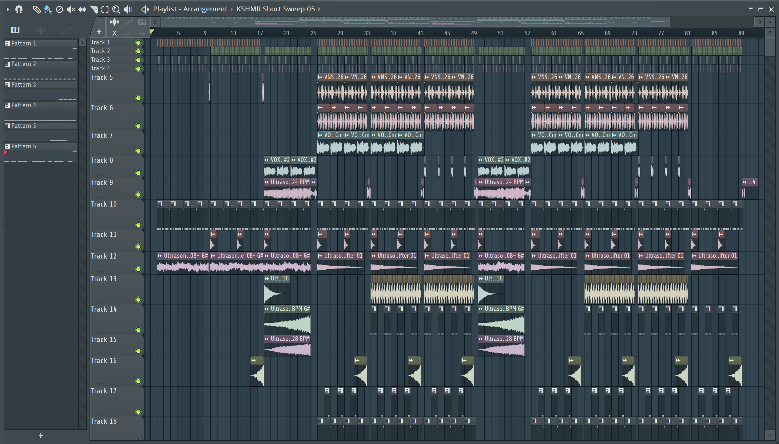Mute Track 17 using its green LED

(138, 412)
